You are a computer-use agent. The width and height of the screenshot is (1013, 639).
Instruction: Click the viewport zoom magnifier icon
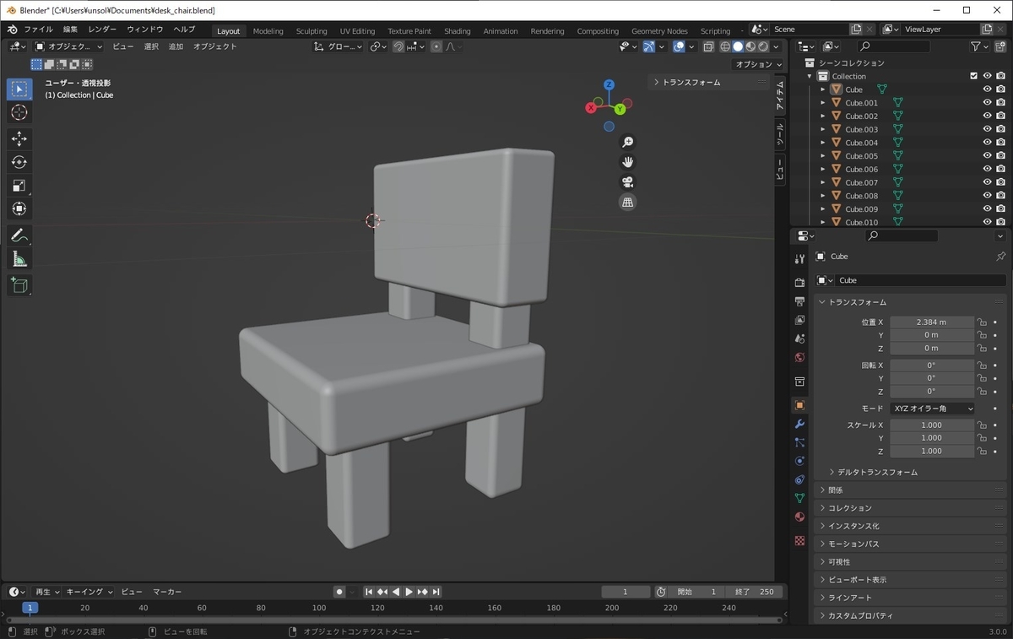click(x=627, y=142)
